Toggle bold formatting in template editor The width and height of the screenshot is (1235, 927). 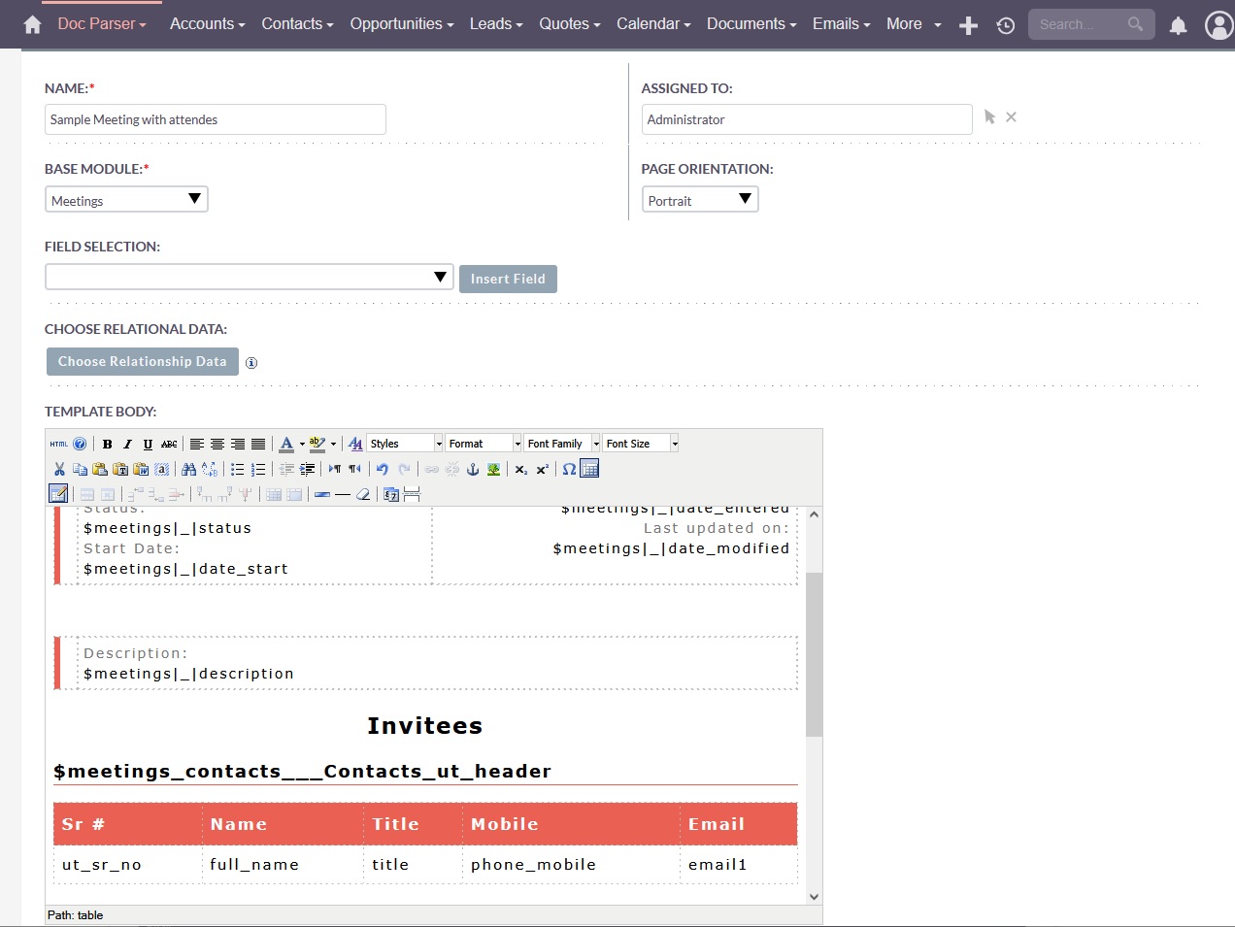tap(108, 444)
